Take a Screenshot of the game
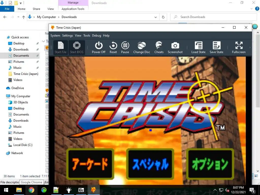Viewport: 260px width, 195px height. click(175, 47)
